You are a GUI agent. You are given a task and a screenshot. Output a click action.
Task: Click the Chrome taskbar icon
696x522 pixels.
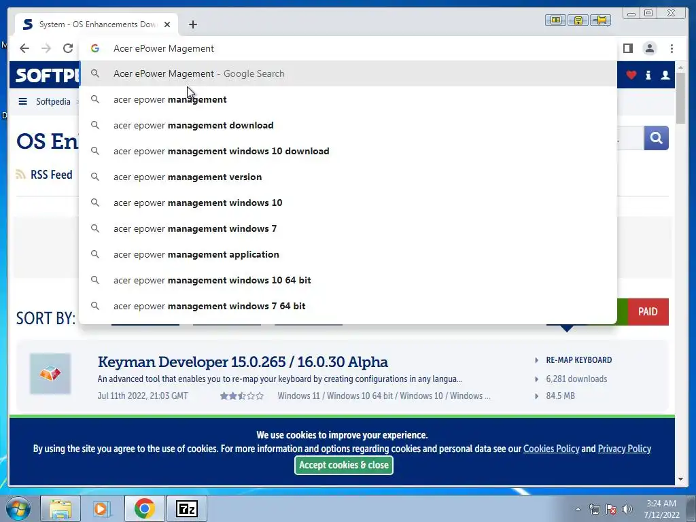click(x=144, y=508)
